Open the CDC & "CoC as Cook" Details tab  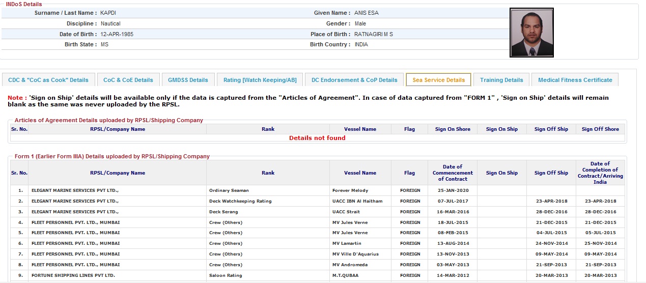click(48, 80)
